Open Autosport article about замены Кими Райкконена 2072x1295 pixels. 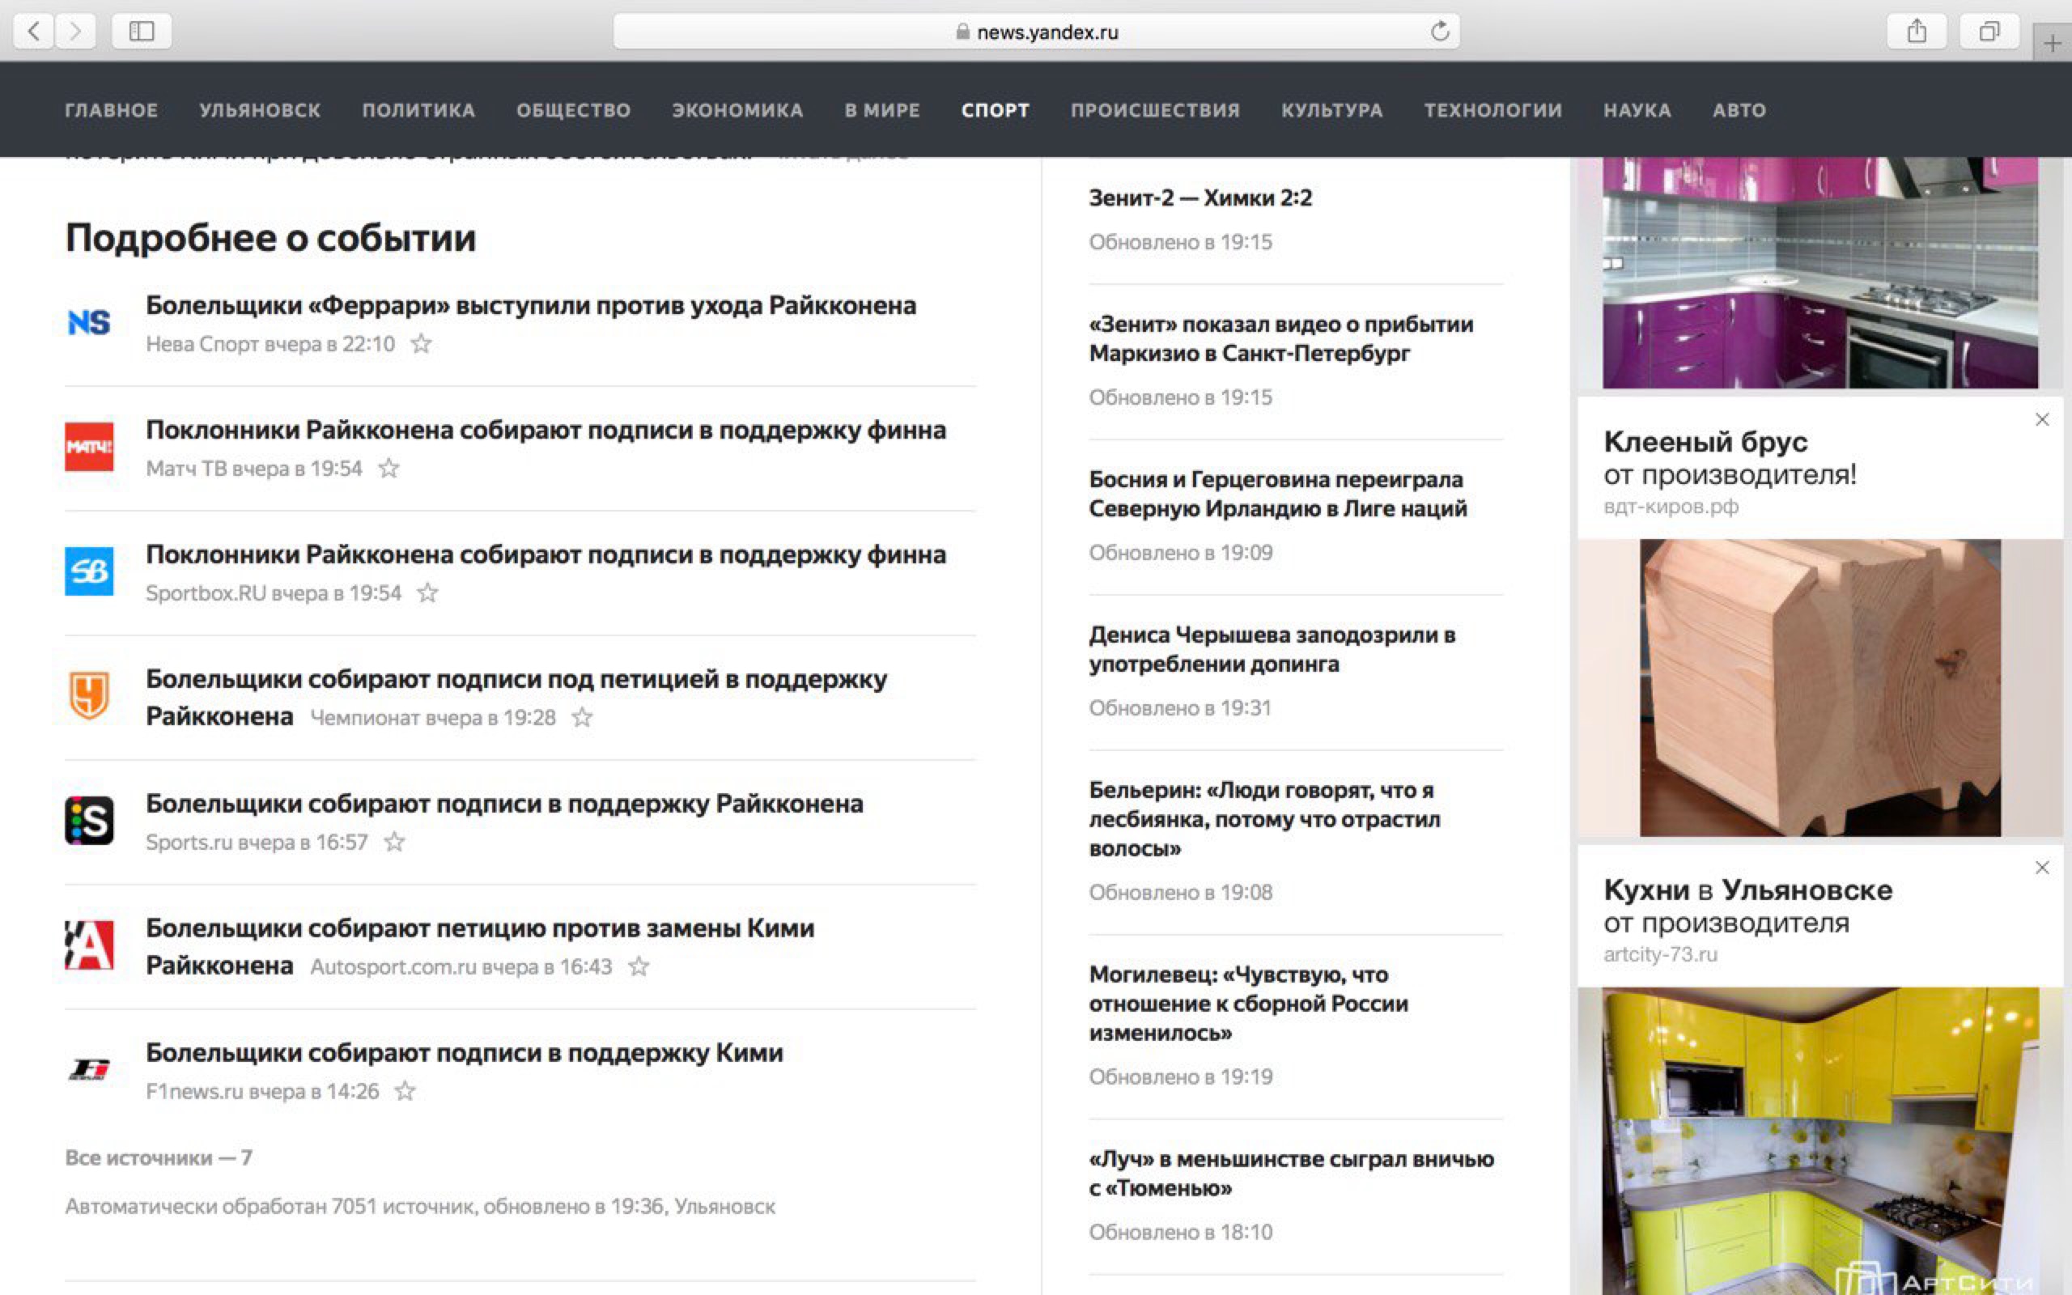pos(479,945)
